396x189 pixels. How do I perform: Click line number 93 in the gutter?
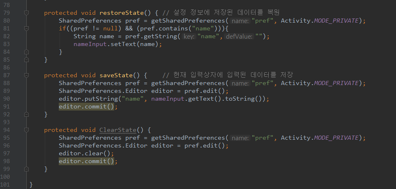[x=6, y=122]
